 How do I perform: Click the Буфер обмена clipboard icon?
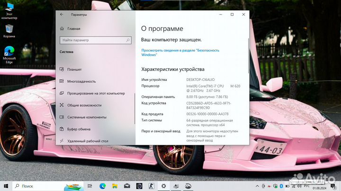click(62, 129)
